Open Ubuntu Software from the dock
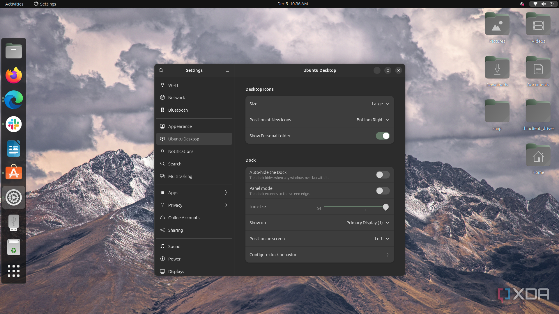The height and width of the screenshot is (314, 559). 14,172
